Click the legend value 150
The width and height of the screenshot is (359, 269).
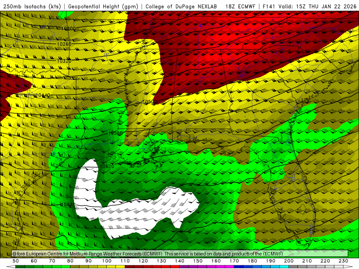tap(198, 261)
